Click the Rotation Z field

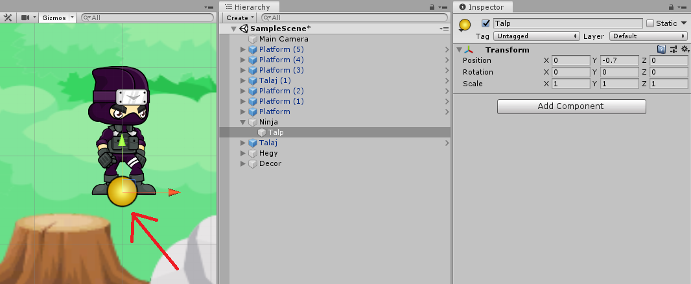click(668, 72)
